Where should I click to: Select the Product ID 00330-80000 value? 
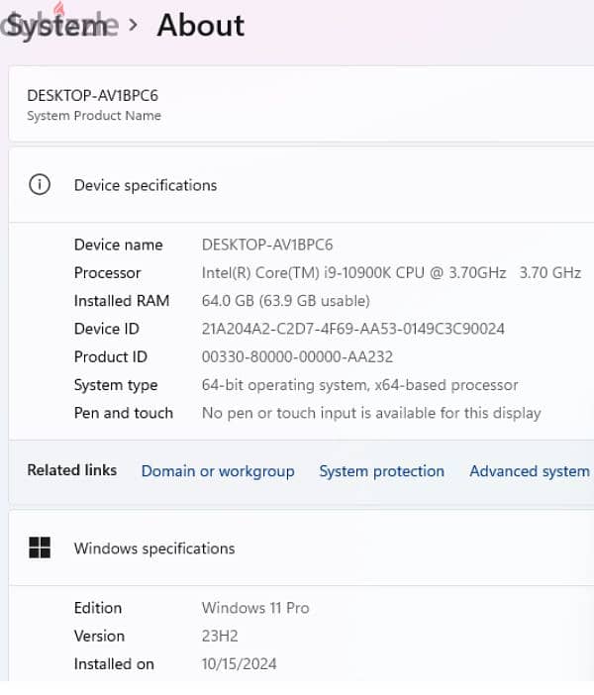297,356
